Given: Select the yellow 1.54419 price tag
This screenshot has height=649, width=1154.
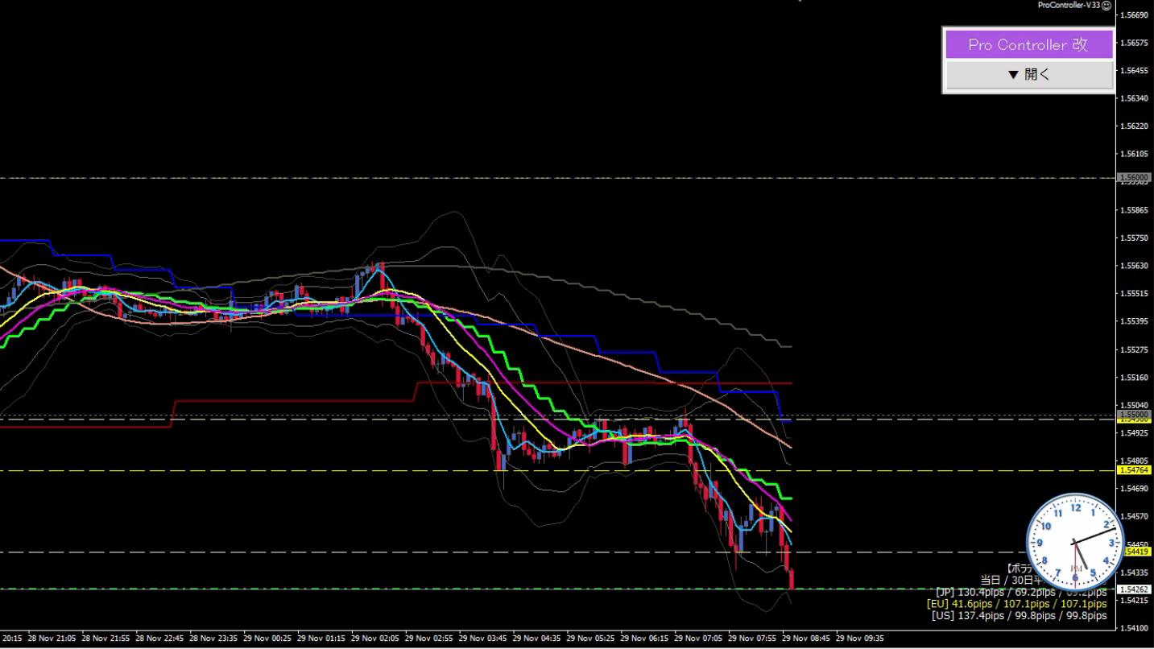Looking at the screenshot, I should 1137,552.
